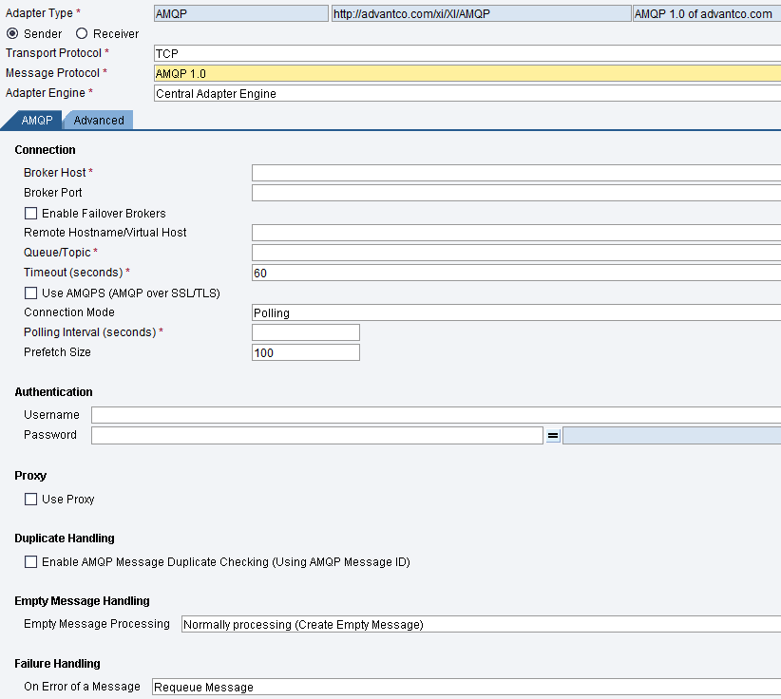The image size is (781, 699).
Task: Select the Sender radio button
Action: 12,33
